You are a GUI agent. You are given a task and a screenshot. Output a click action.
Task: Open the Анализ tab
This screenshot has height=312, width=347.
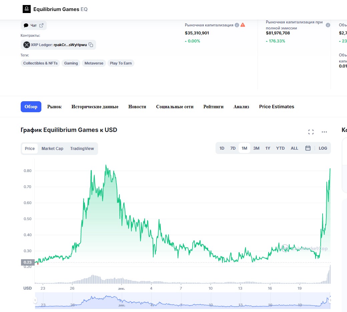(x=241, y=107)
